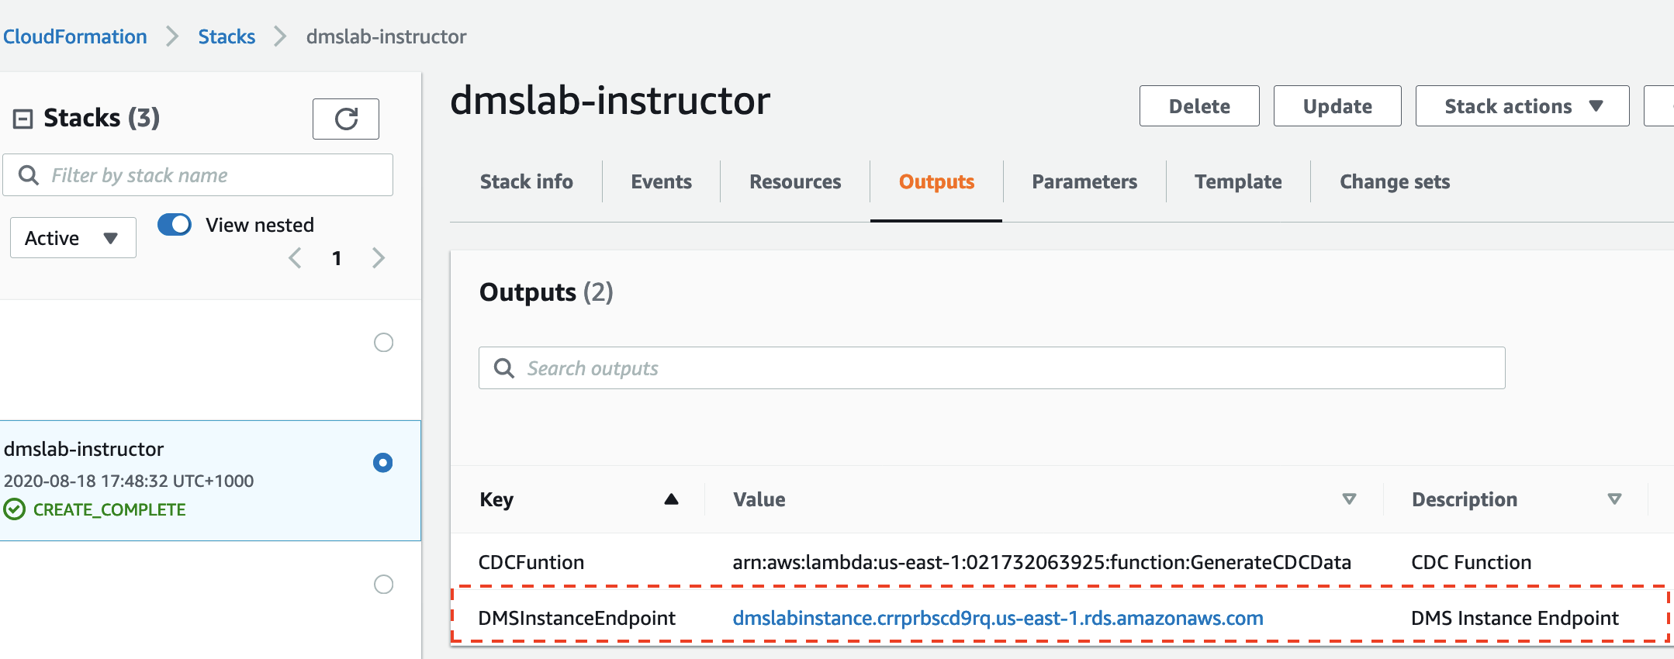Open the Template tab
The width and height of the screenshot is (1674, 659).
pyautogui.click(x=1238, y=181)
